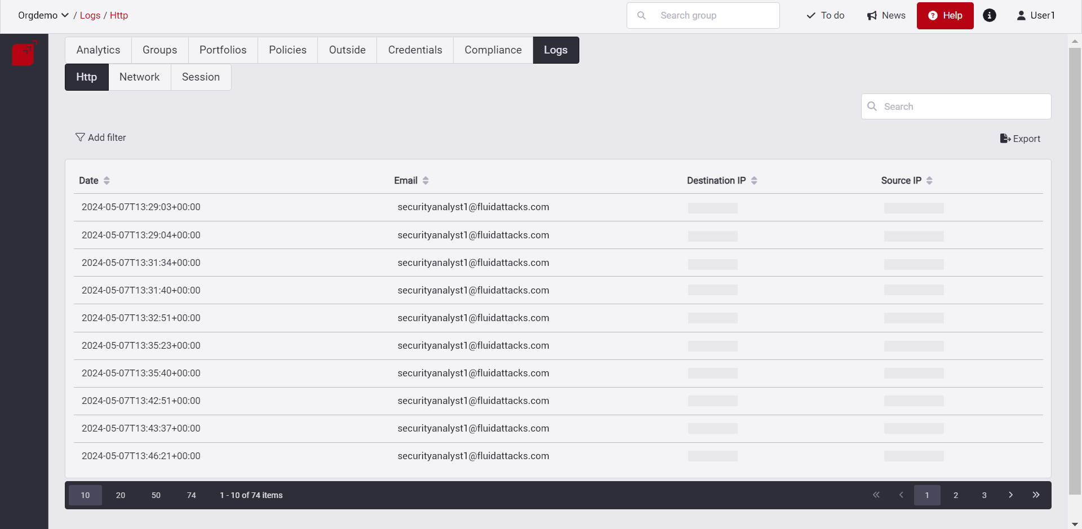Export the HTTP logs
This screenshot has width=1082, height=529.
(x=1020, y=139)
